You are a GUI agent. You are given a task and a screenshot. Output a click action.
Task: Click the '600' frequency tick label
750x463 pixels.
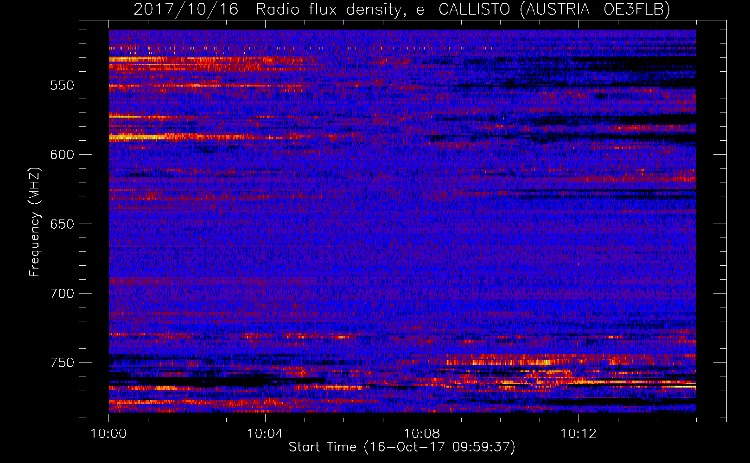pos(62,155)
